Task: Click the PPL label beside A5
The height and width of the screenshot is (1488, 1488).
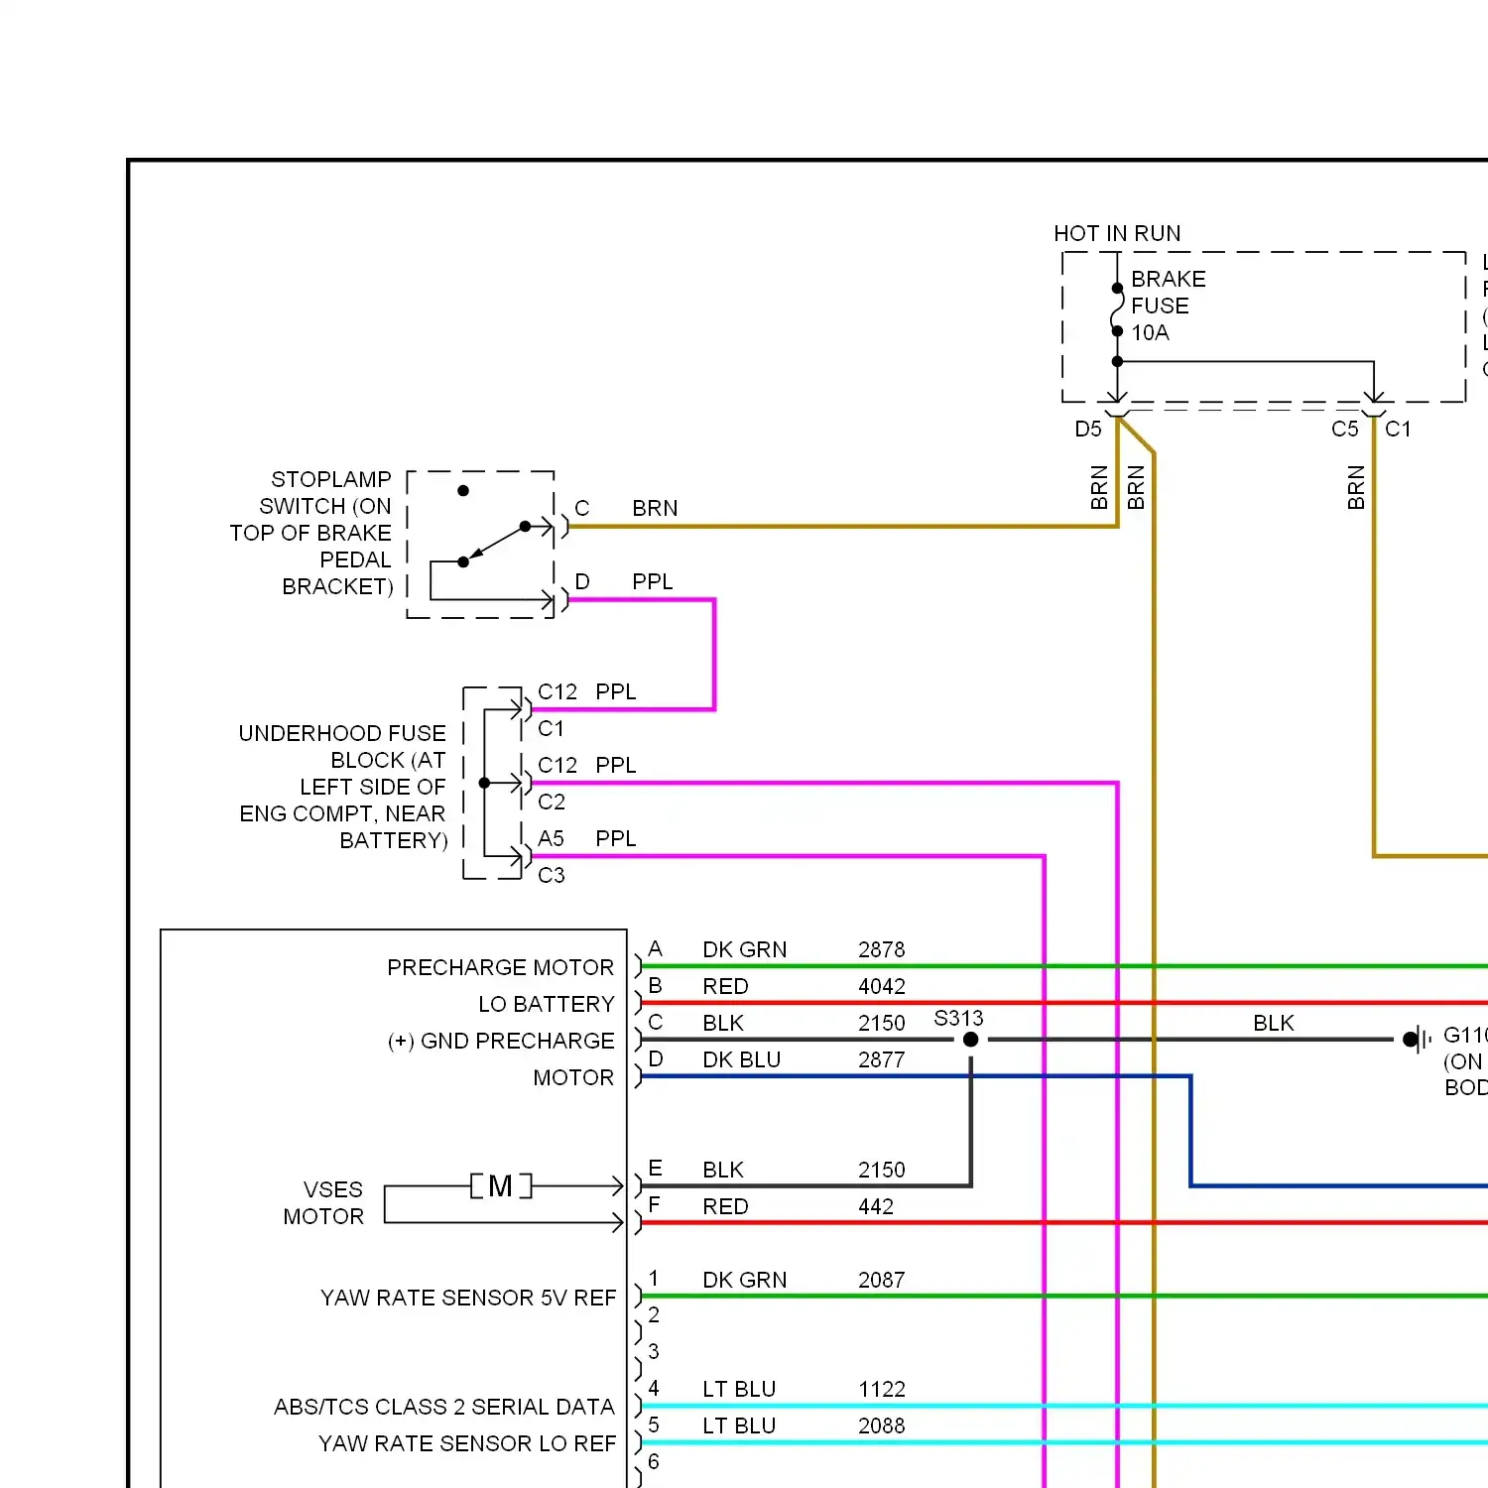Action: tap(615, 838)
